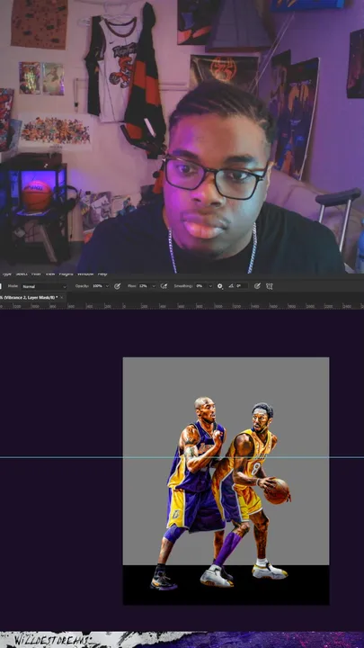
Task: Close the Vibrance 2 document tab
Action: pos(62,298)
